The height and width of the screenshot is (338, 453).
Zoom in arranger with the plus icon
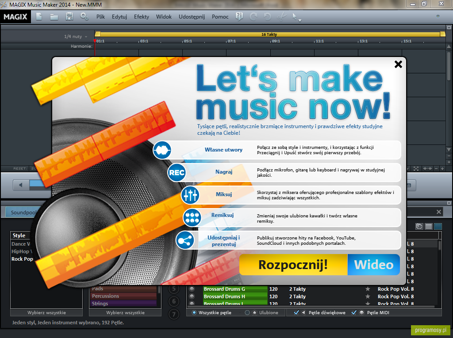coord(442,169)
